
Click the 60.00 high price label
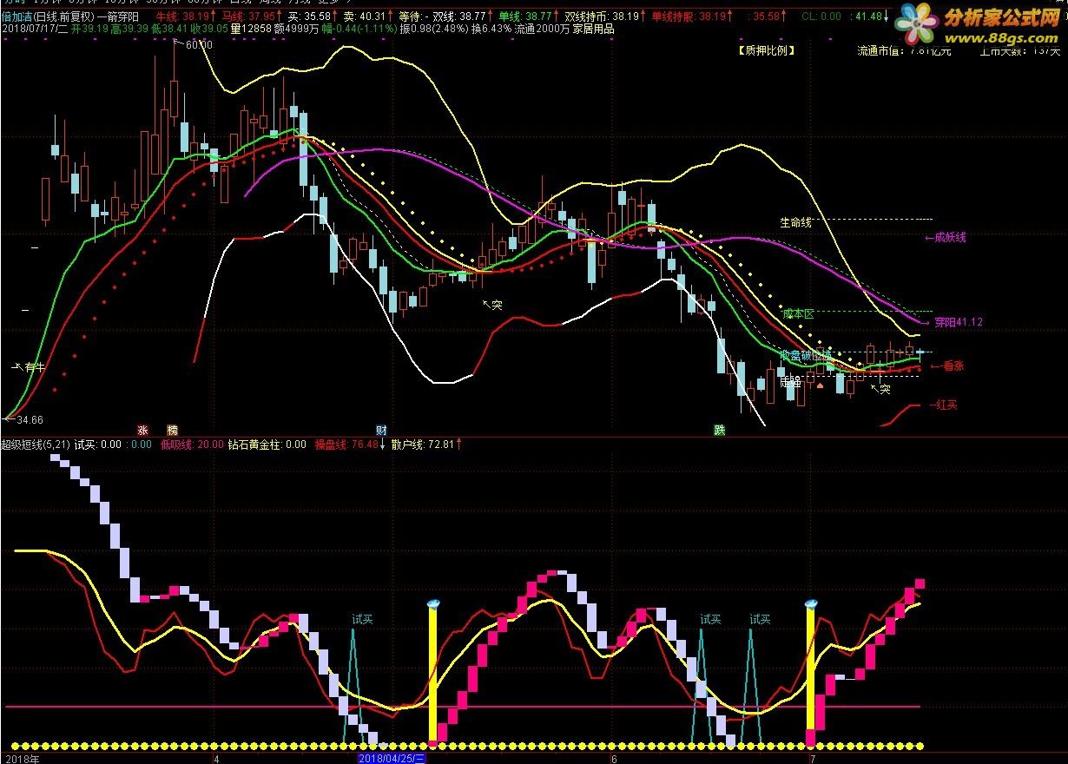[x=199, y=45]
